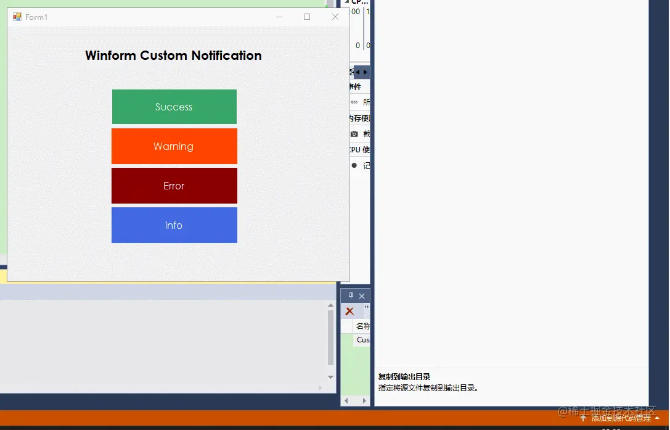The width and height of the screenshot is (670, 430).
Task: Click the events marker icon in diagnostics panel
Action: pyautogui.click(x=354, y=102)
